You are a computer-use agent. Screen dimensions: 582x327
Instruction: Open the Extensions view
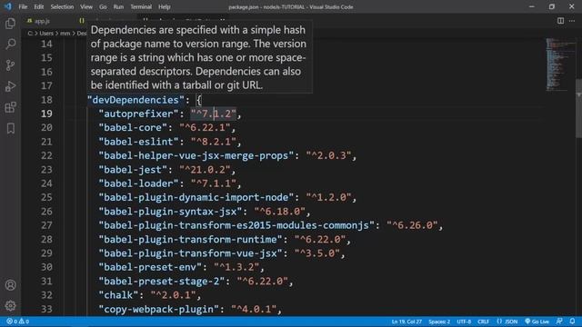click(x=10, y=107)
